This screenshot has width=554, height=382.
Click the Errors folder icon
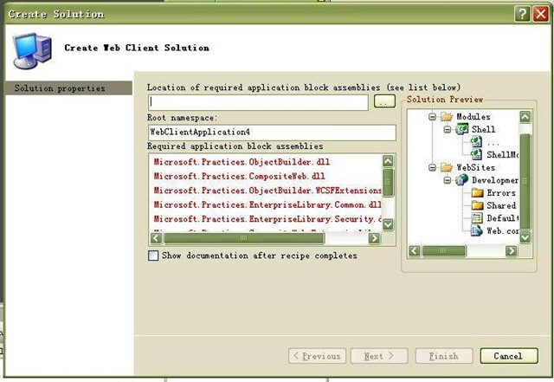point(477,193)
